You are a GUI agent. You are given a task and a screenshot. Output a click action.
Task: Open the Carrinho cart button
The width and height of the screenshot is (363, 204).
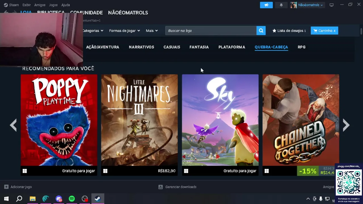coord(324,31)
